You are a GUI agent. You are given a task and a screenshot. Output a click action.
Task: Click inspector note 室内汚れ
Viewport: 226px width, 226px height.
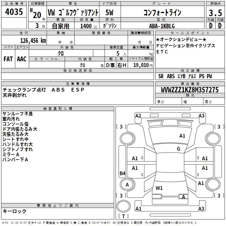pyautogui.click(x=11, y=119)
